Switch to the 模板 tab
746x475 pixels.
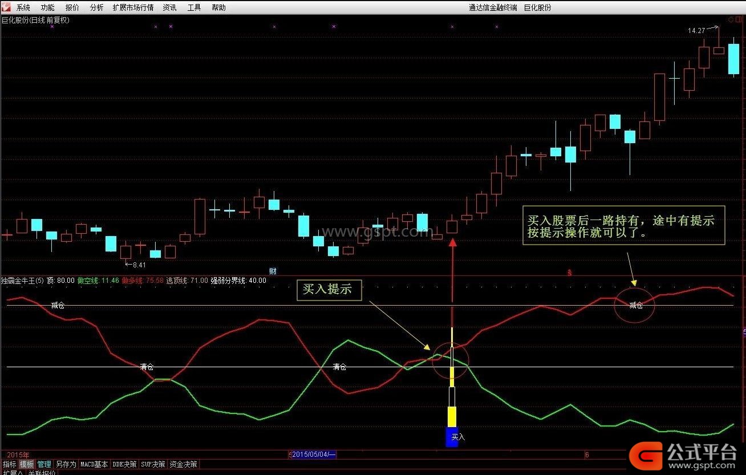click(x=27, y=465)
